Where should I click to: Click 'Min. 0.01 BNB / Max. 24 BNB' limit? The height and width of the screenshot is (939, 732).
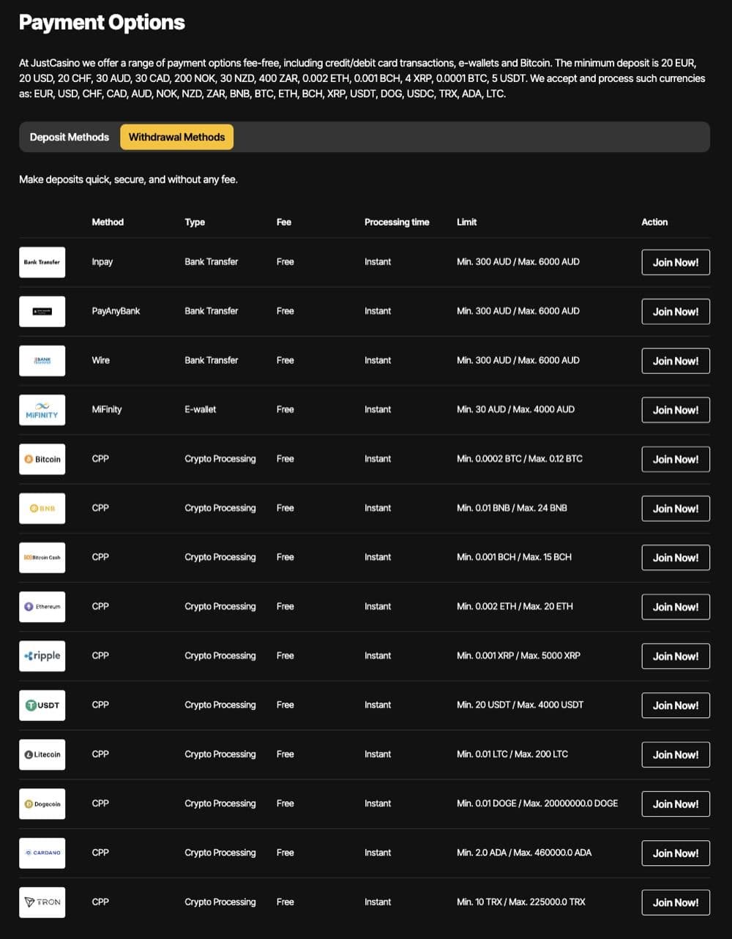(x=512, y=508)
